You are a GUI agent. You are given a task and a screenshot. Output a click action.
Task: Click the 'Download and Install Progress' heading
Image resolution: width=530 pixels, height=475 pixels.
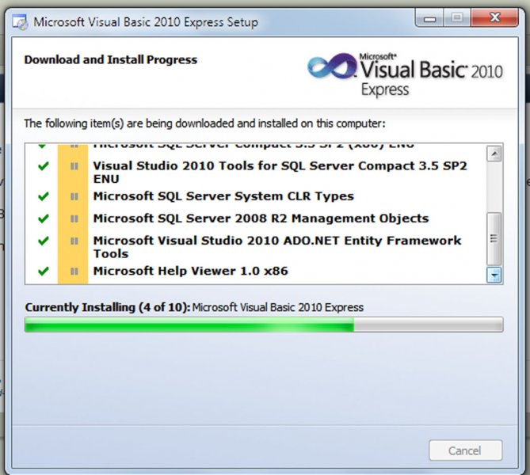coord(111,60)
